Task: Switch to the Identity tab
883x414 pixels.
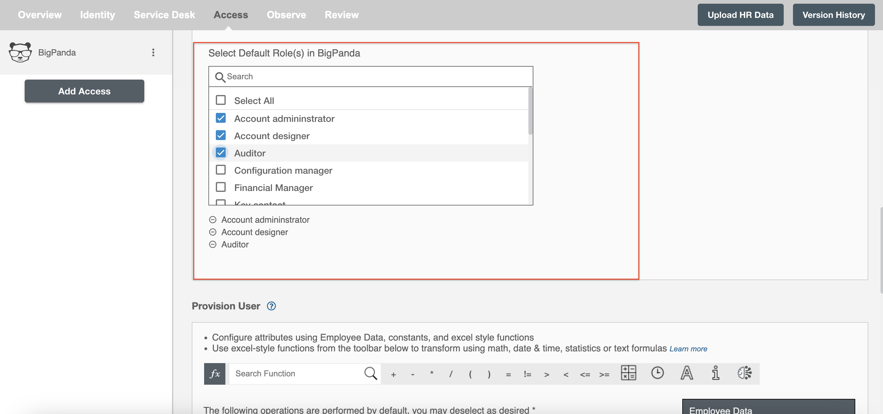Action: point(97,14)
